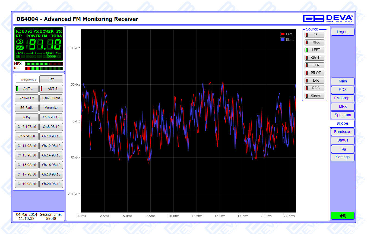Screen dimensions: 367x234
Task: Go to the Bandscan tab
Action: click(342, 132)
